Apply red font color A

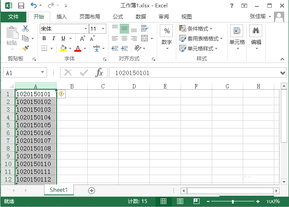(x=78, y=48)
